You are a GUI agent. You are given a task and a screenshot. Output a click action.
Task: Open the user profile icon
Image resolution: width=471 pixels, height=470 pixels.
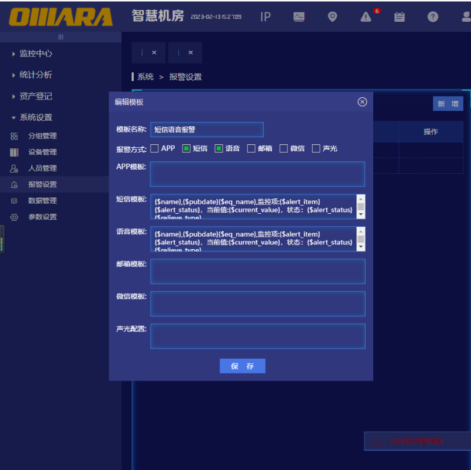click(x=465, y=17)
